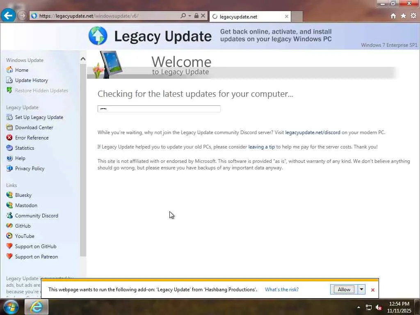This screenshot has height=315, width=420.
Task: Go to Download Center
Action: tap(34, 128)
